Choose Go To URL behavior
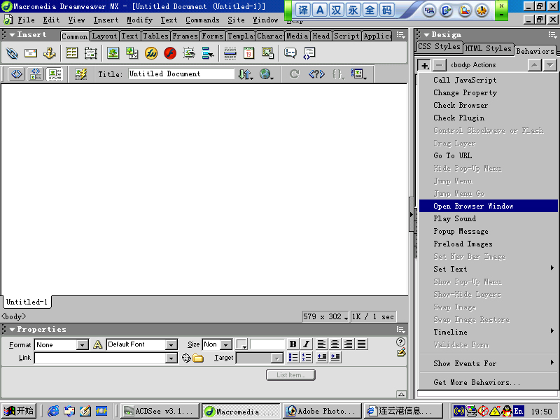The image size is (560, 420). tap(489, 155)
